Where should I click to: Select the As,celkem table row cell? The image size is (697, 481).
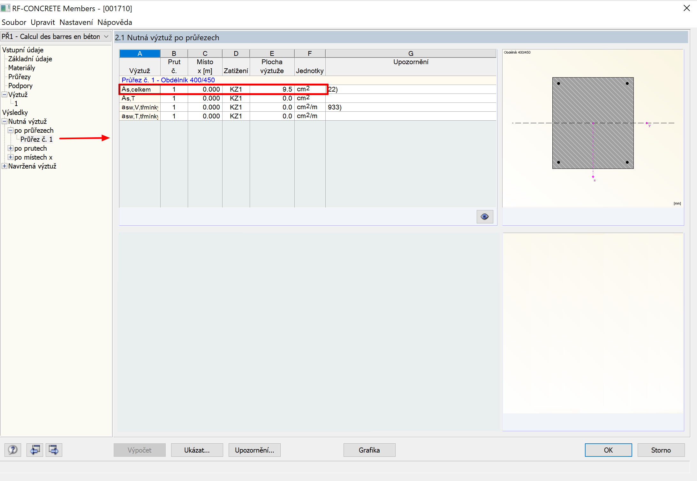140,89
